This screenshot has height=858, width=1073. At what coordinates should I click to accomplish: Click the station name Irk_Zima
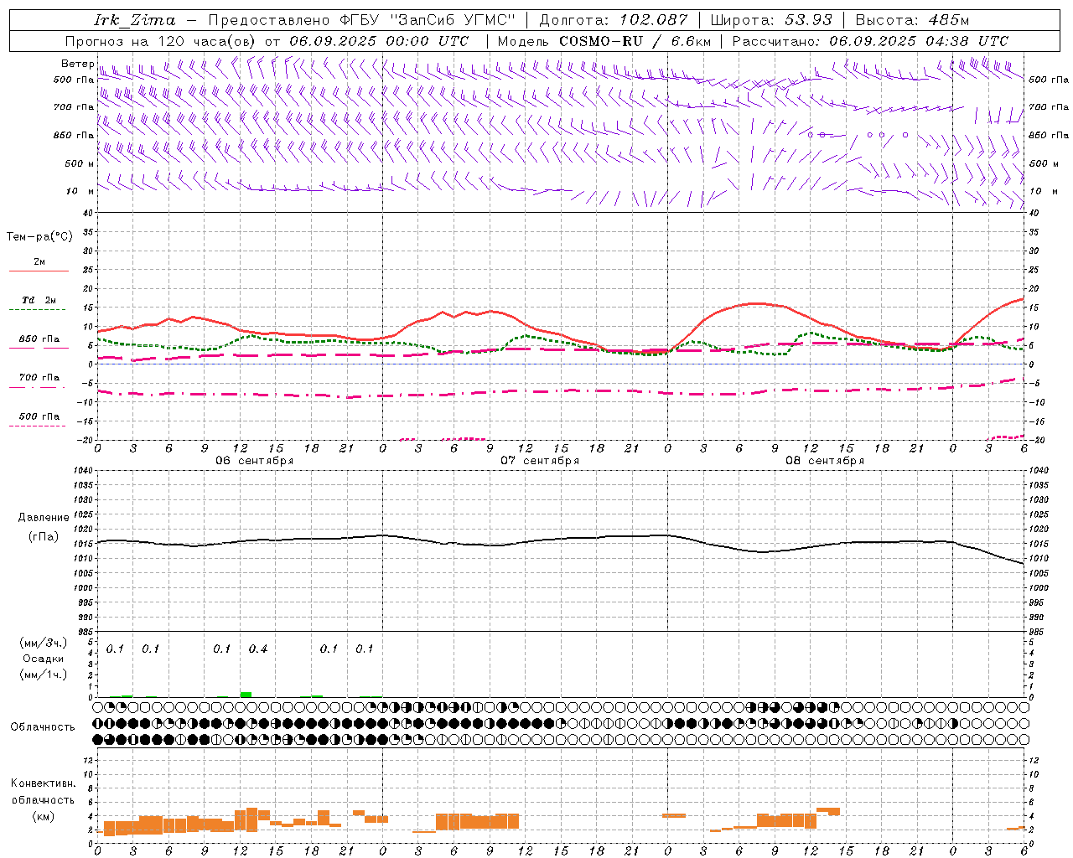click(x=135, y=20)
